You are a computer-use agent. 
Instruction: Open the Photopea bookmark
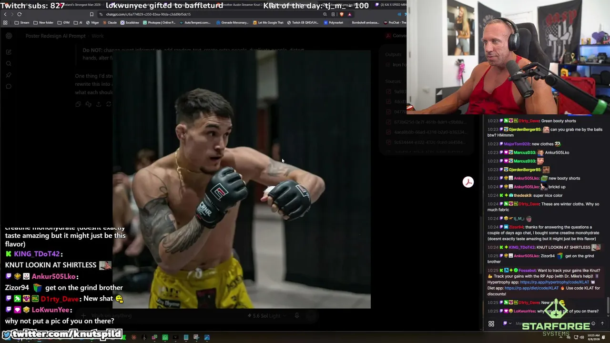[159, 22]
